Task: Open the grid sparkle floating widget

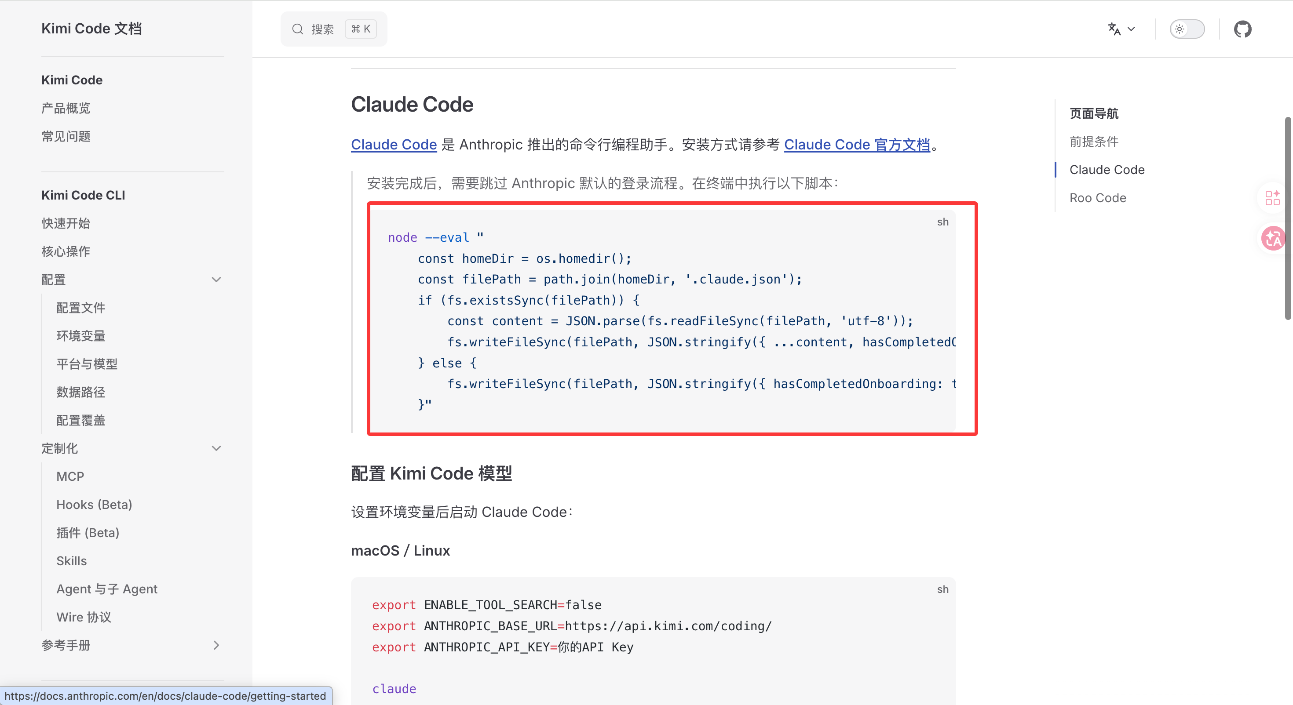Action: [x=1272, y=198]
